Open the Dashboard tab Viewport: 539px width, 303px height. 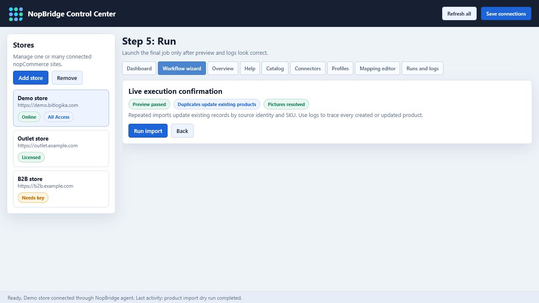(x=139, y=68)
